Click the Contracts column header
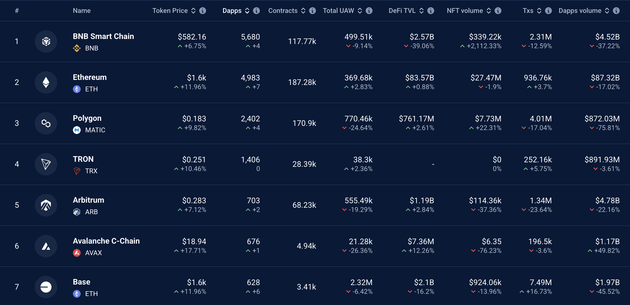630x305 pixels. coord(283,10)
